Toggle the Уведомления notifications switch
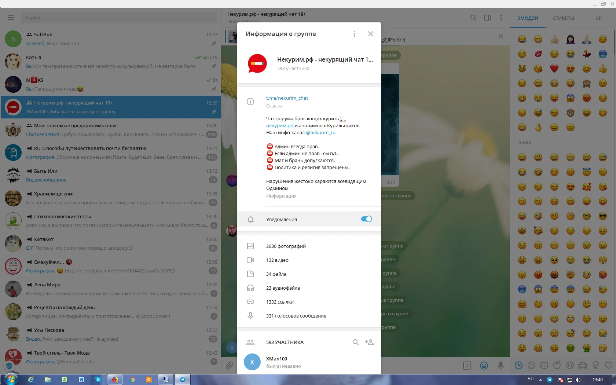Screen dimensions: 616x385 tap(367, 219)
